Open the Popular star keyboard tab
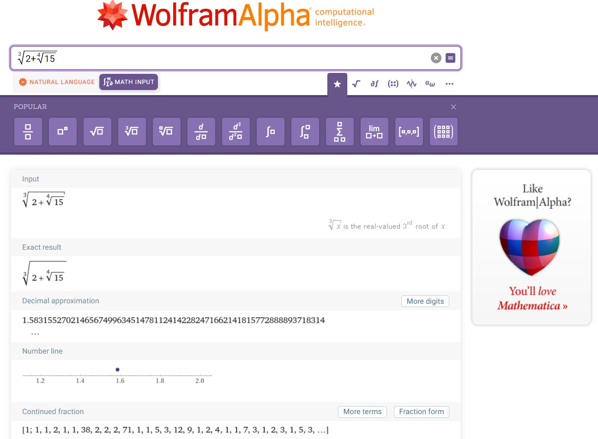The image size is (598, 439). coord(337,84)
